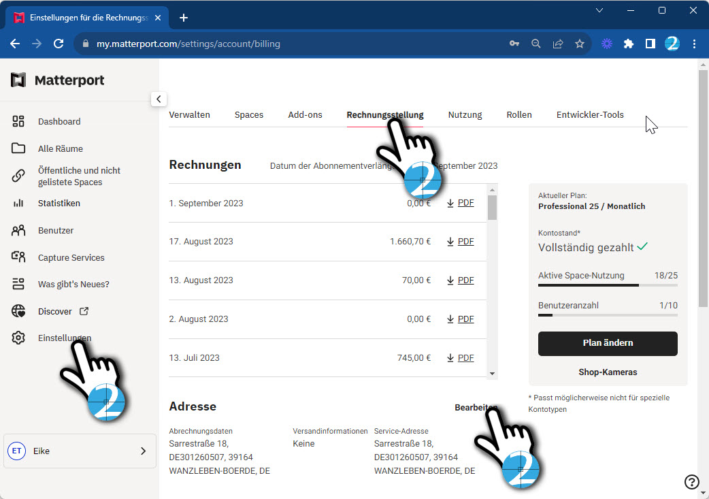
Task: Open Öffentliche und nicht gelistete Spaces
Action: pos(79,176)
